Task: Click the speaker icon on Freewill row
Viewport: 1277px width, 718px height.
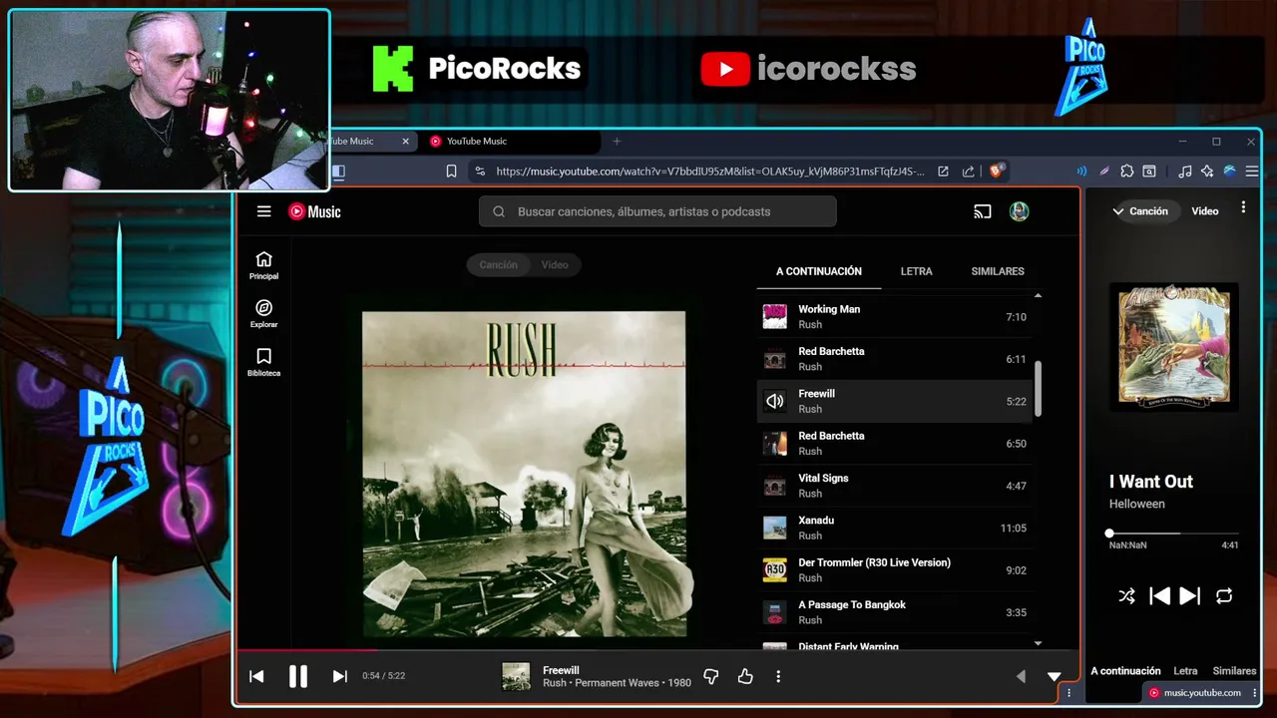Action: pos(774,401)
